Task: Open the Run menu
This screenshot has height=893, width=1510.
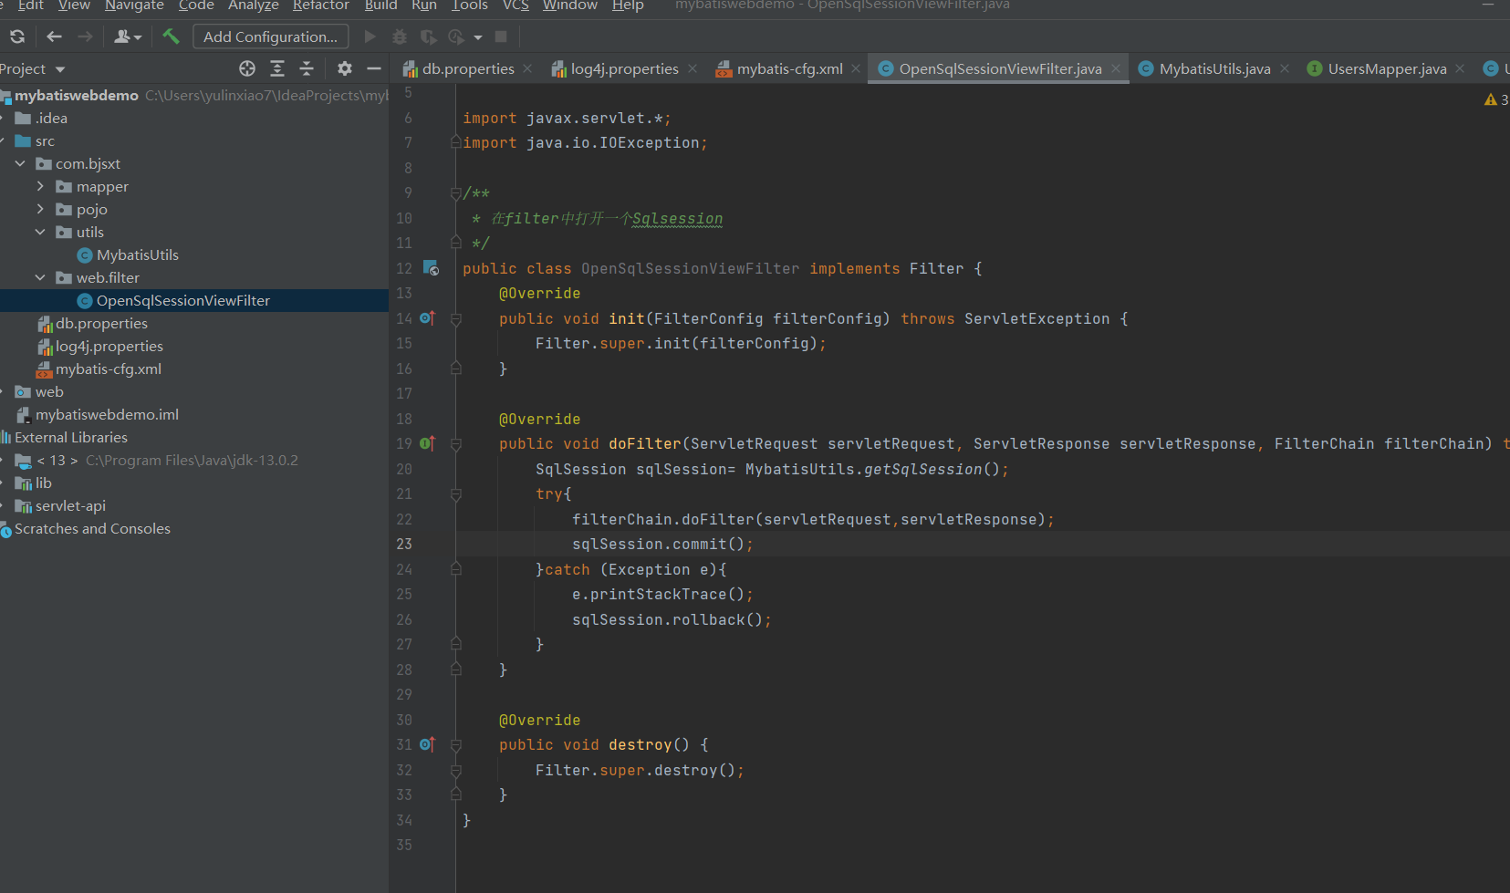Action: [x=424, y=5]
